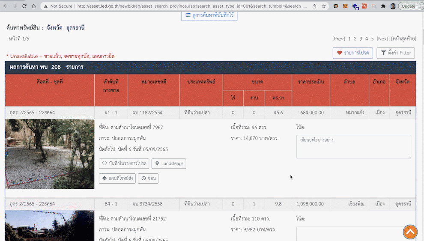The height and width of the screenshot is (241, 424).
Task: Click the [Next] pagination link
Action: pyautogui.click(x=383, y=39)
